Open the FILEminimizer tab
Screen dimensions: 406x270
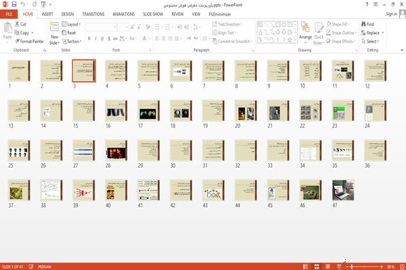219,14
